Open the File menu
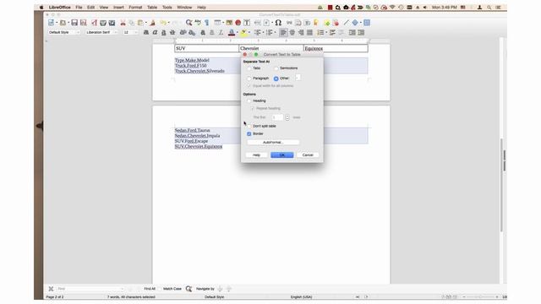The image size is (541, 304). (x=79, y=8)
